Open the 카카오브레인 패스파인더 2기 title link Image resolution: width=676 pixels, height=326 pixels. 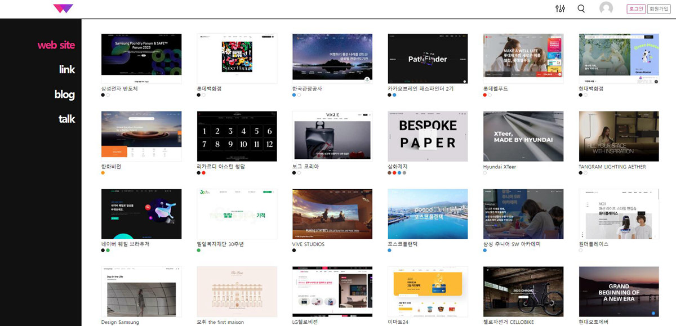pyautogui.click(x=420, y=89)
